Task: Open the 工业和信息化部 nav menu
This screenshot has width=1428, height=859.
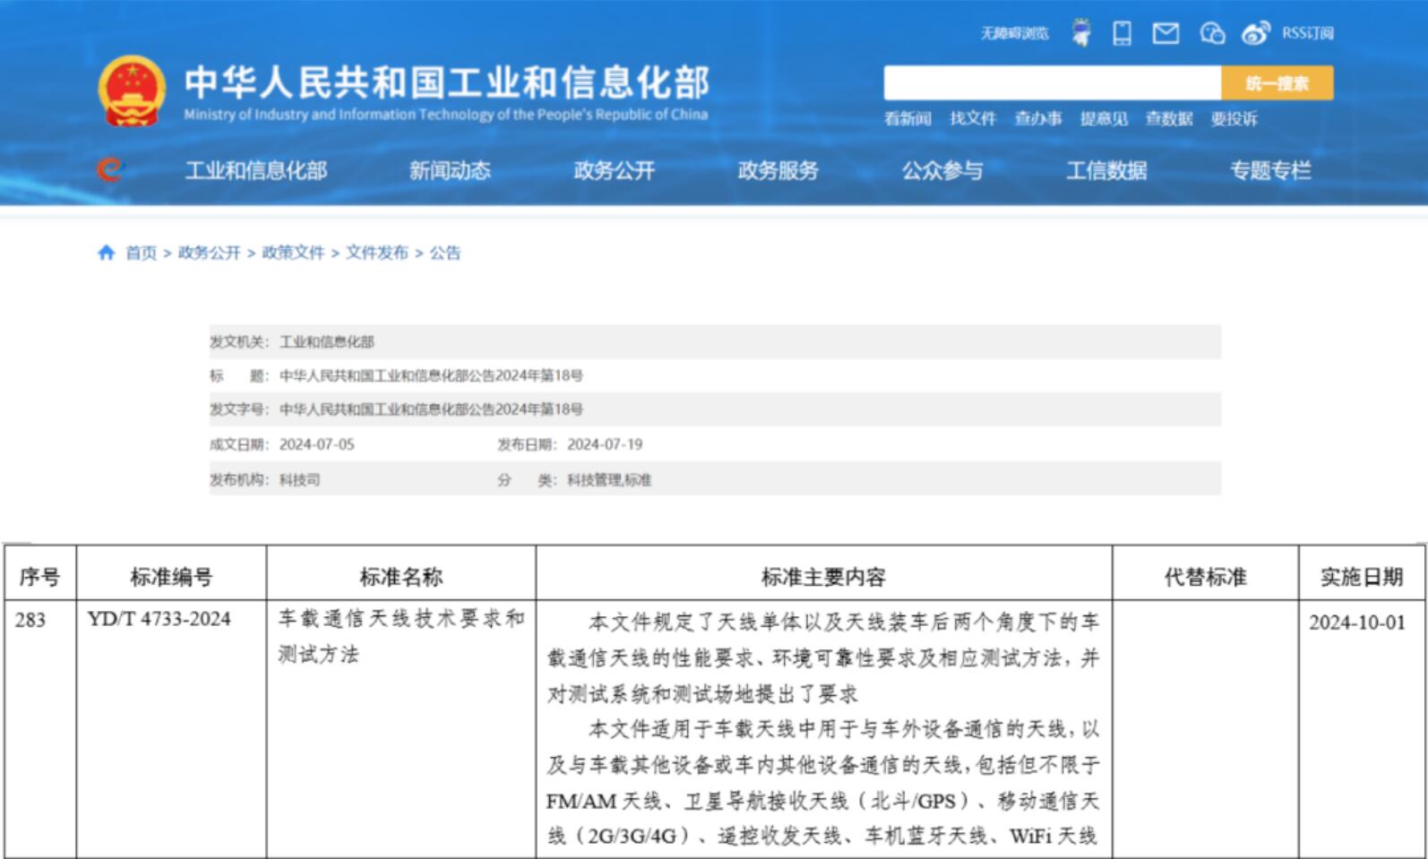Action: click(x=256, y=170)
